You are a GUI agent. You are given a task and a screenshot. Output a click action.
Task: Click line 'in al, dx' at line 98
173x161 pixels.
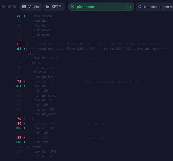point(44,68)
